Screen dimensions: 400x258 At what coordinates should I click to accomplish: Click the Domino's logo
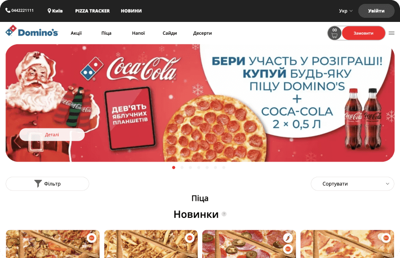click(32, 32)
